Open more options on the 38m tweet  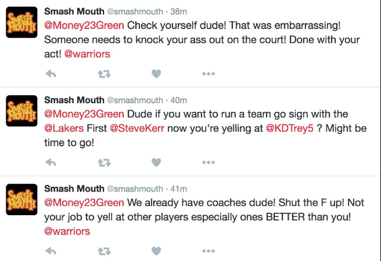(209, 74)
